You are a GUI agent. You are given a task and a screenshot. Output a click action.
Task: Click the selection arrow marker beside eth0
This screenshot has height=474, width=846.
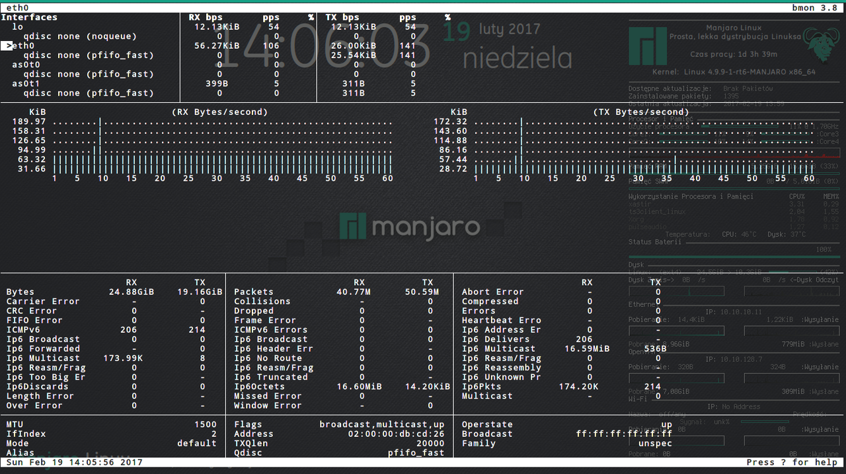[8, 46]
